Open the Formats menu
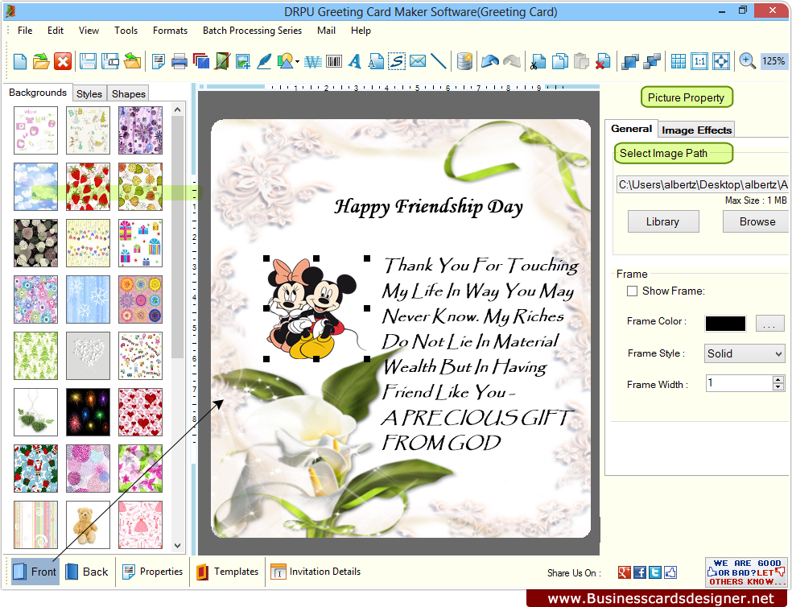 coord(170,31)
